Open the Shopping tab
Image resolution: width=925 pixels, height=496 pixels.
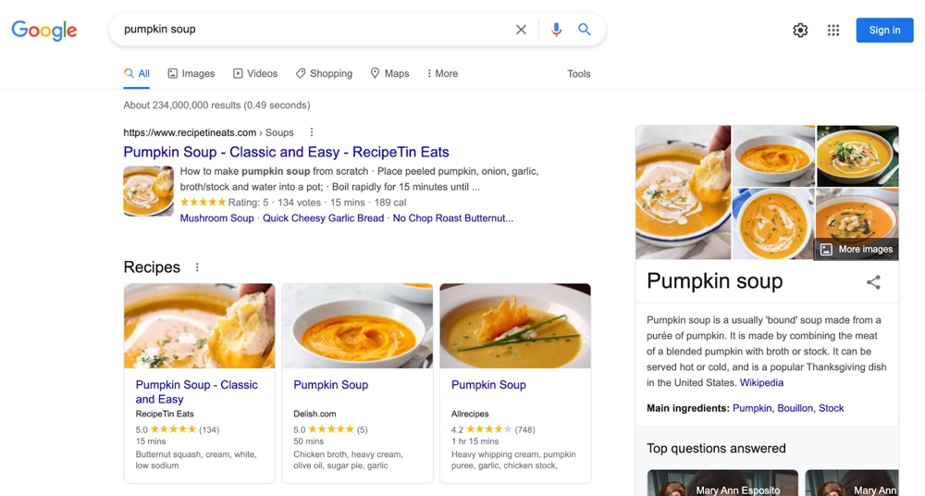coord(324,74)
